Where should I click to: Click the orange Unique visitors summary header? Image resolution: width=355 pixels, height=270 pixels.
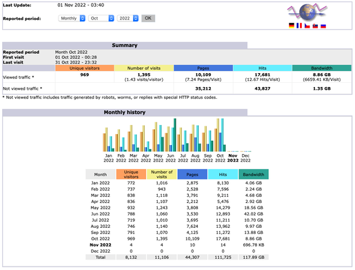pyautogui.click(x=85, y=68)
